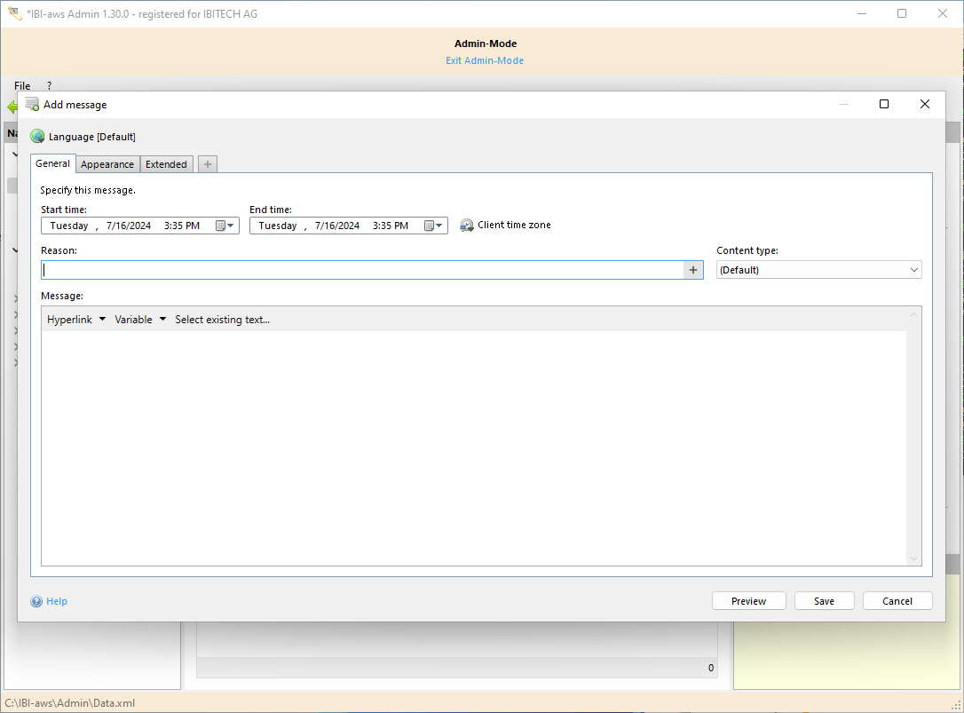Click the Language globe icon
The width and height of the screenshot is (964, 713).
tap(37, 137)
